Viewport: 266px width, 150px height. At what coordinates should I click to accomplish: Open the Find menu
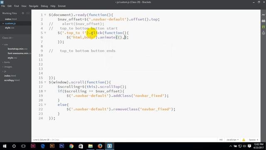[x=17, y=6]
